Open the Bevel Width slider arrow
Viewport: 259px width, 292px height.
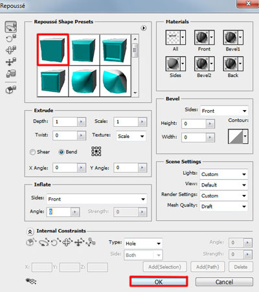click(x=210, y=137)
